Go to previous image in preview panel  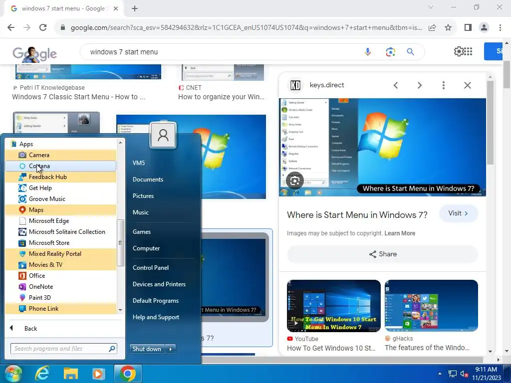[396, 85]
